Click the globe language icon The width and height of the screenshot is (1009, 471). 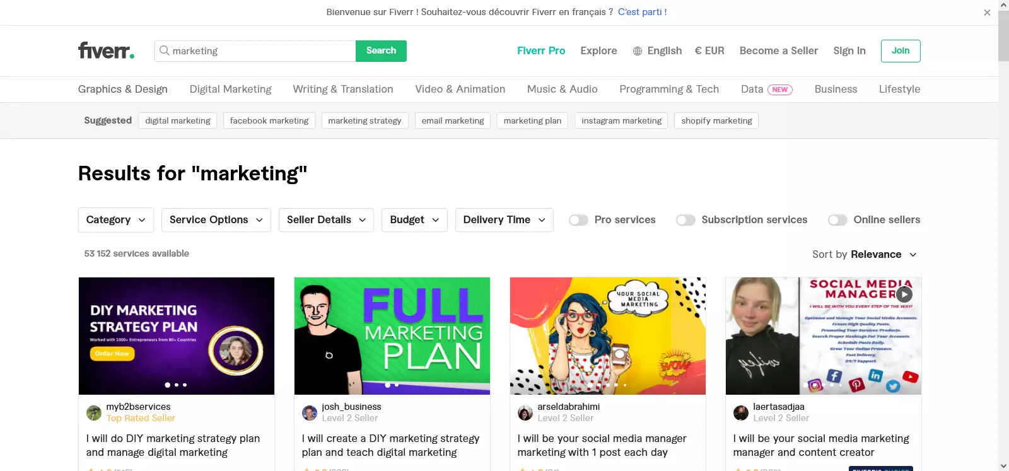638,51
